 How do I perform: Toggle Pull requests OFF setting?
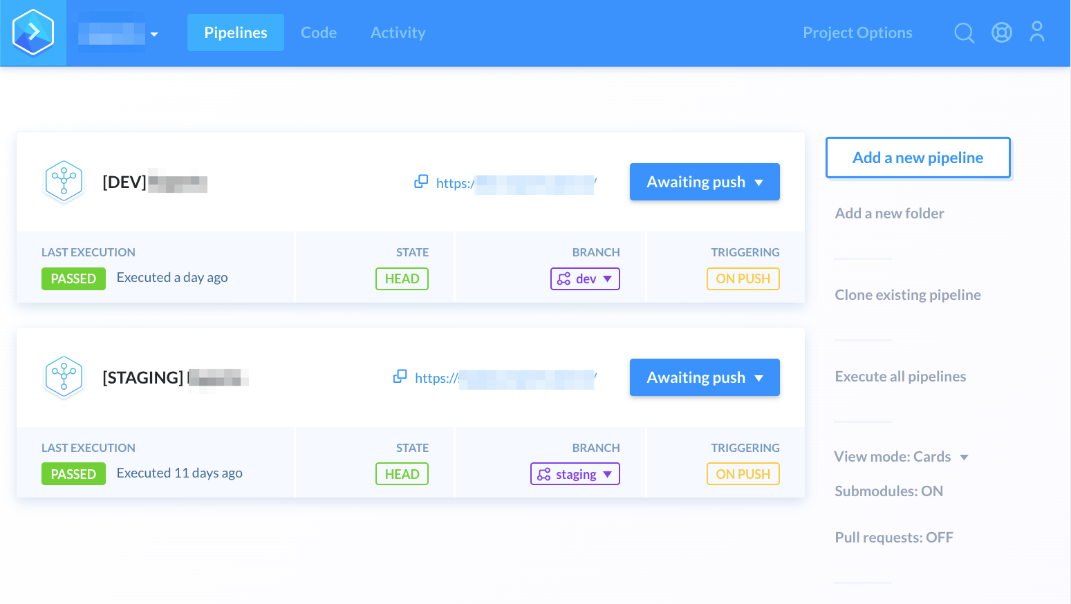click(893, 538)
